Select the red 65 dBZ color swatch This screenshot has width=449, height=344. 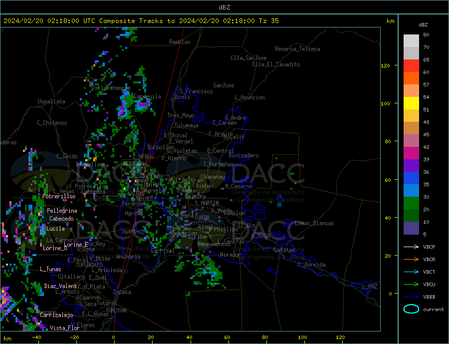(x=411, y=65)
